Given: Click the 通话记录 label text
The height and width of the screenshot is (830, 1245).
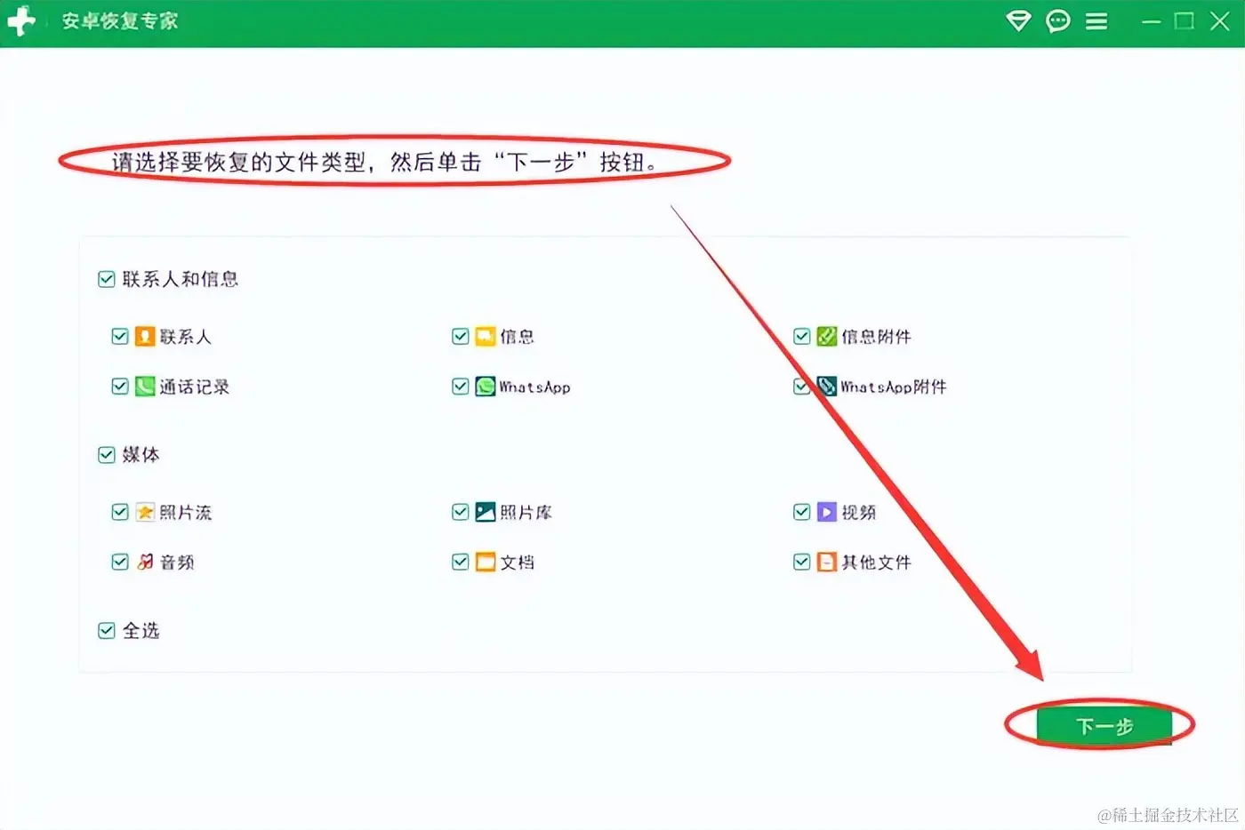Looking at the screenshot, I should click(194, 387).
